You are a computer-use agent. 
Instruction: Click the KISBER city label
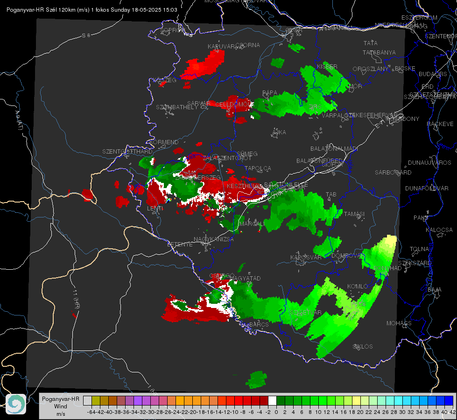(x=327, y=67)
